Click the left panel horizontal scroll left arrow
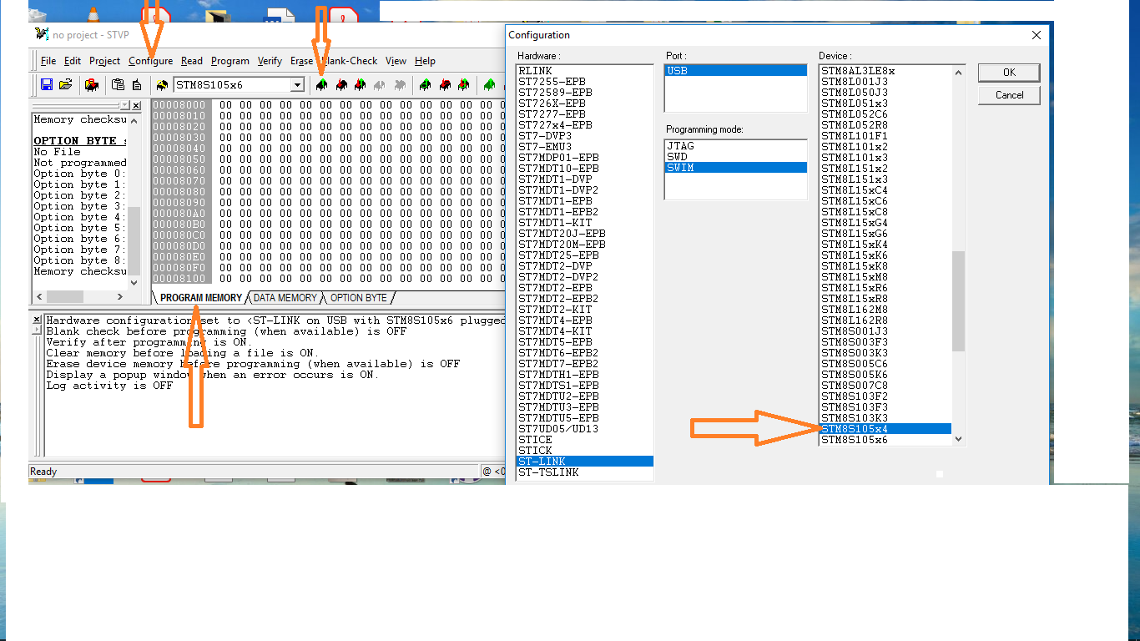Viewport: 1140px width, 641px height. 39,297
